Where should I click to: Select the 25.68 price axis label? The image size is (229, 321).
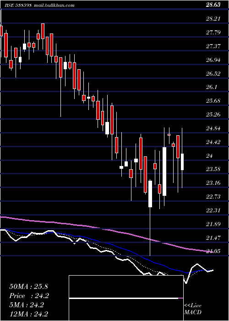tap(213, 101)
